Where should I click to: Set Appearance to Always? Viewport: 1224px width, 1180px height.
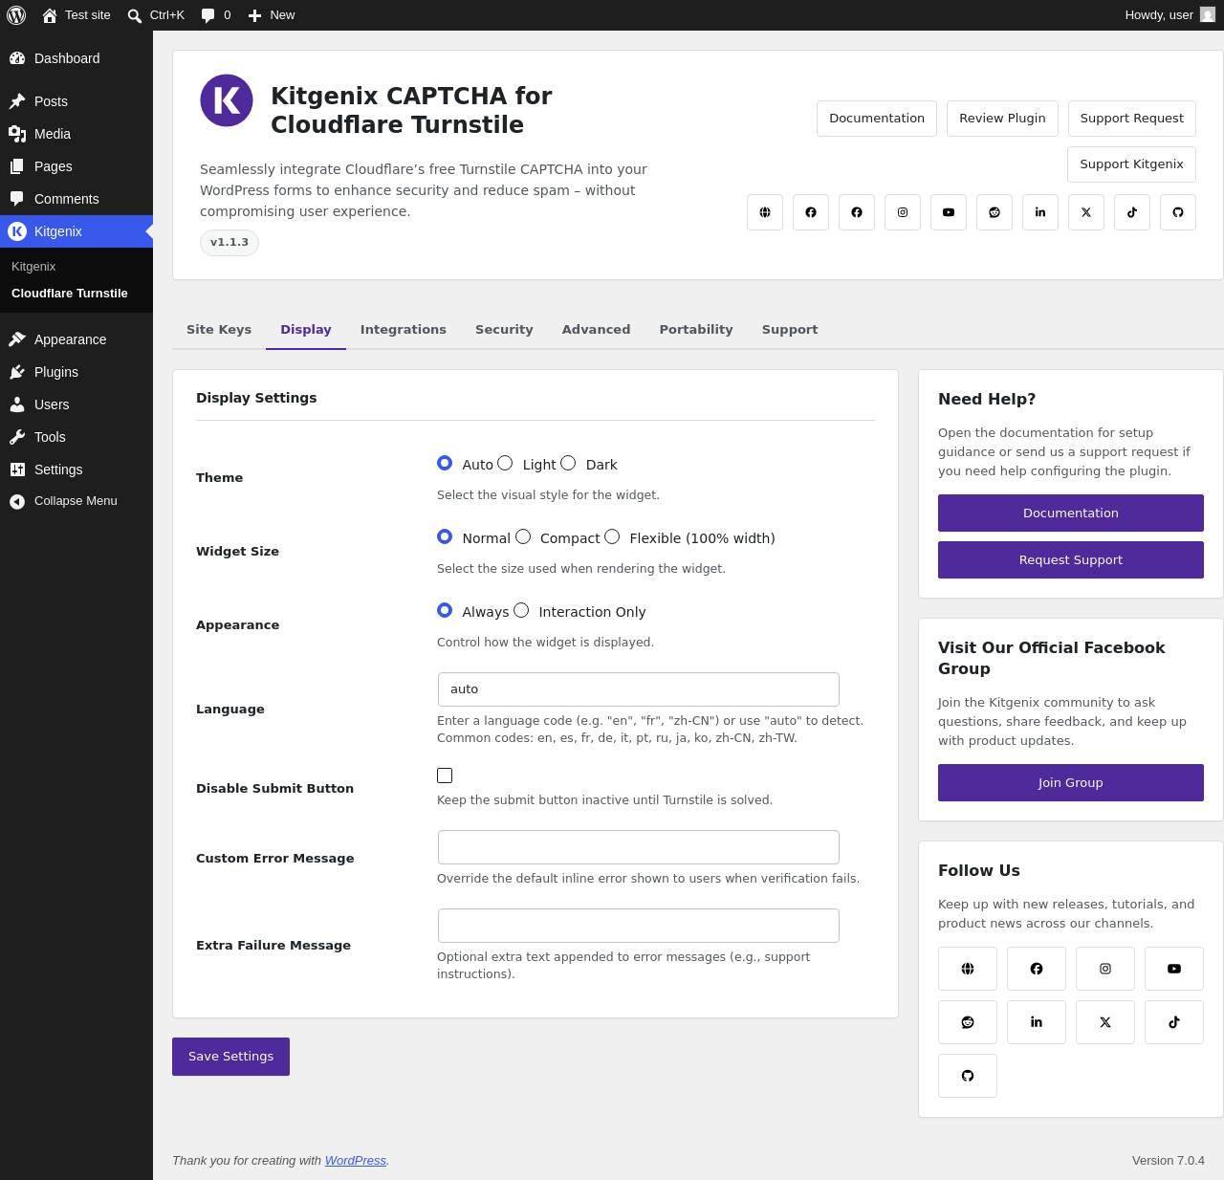coord(445,610)
